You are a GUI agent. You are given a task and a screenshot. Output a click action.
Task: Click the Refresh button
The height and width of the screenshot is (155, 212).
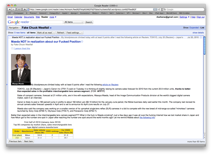coord(60,33)
